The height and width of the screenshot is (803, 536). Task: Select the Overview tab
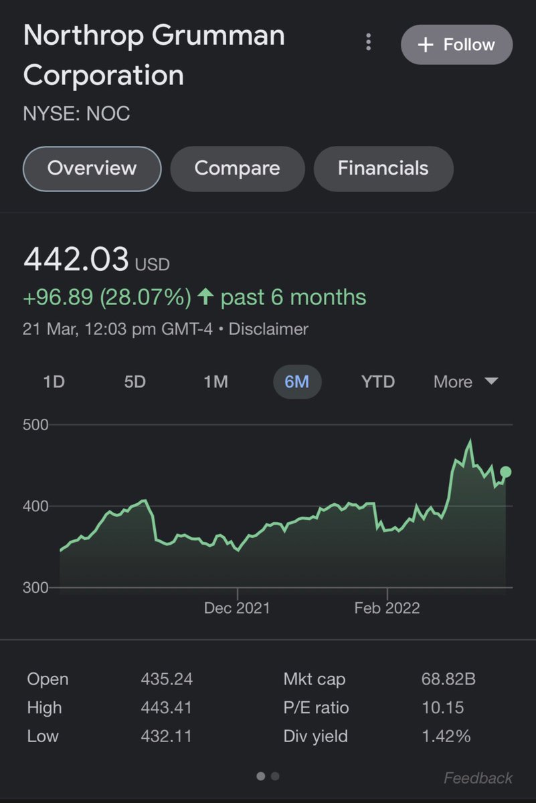[92, 168]
